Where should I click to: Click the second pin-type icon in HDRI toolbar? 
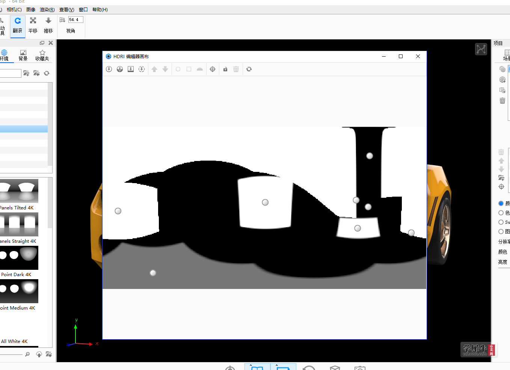coord(120,69)
